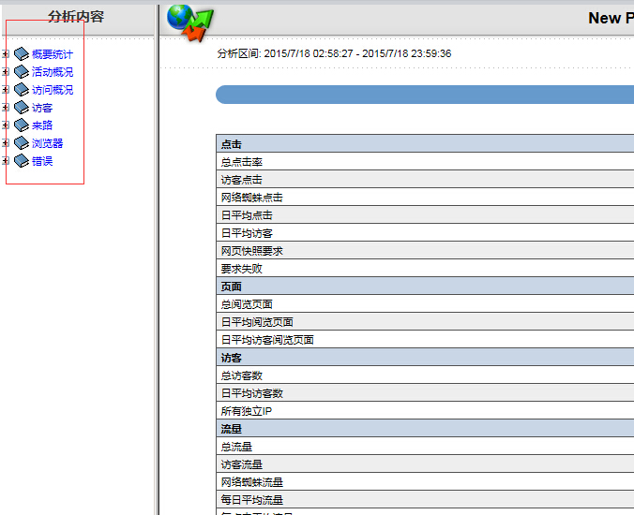The width and height of the screenshot is (634, 515).
Task: Click the book icon beside 活动概况
Action: (22, 72)
